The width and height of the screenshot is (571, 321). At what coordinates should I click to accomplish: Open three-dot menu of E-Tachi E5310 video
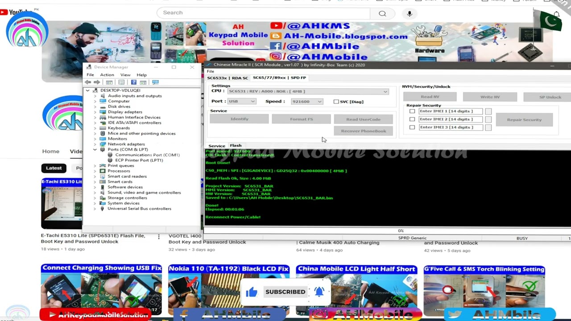[x=158, y=237]
